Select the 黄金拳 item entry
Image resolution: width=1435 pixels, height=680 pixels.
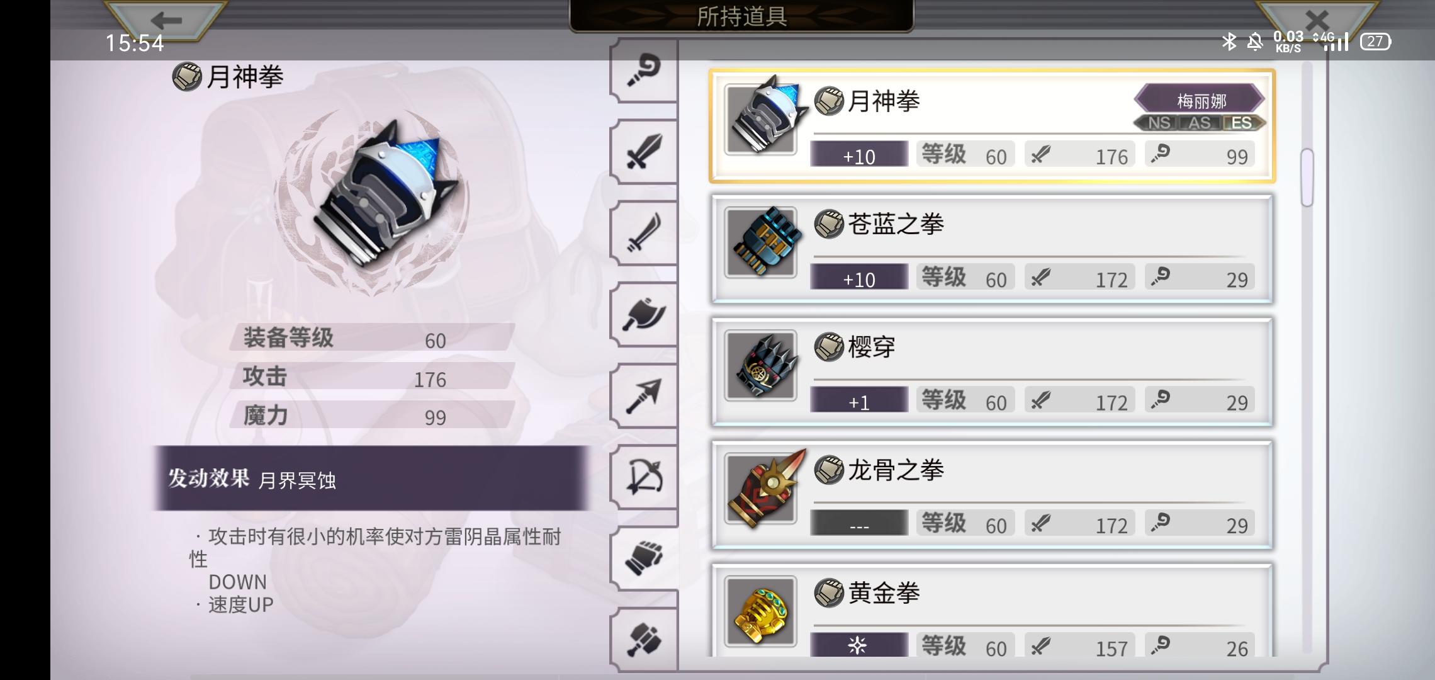click(992, 611)
